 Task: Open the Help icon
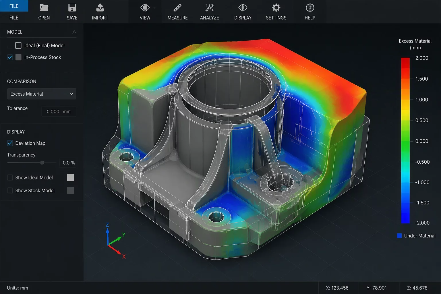coord(310,8)
